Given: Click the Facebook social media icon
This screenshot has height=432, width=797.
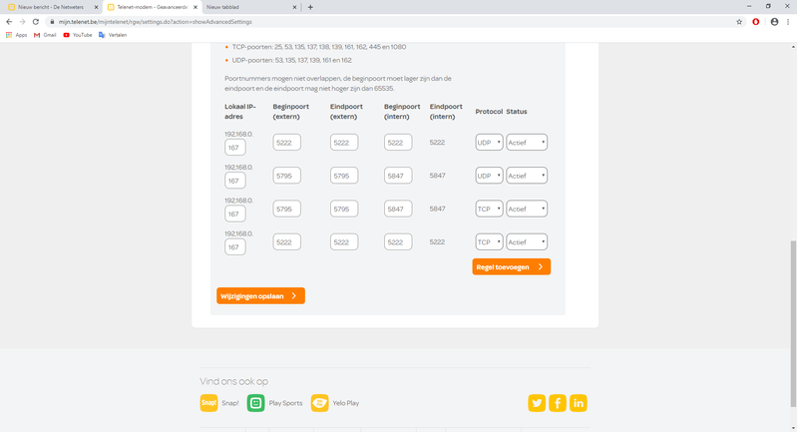Looking at the screenshot, I should (558, 403).
